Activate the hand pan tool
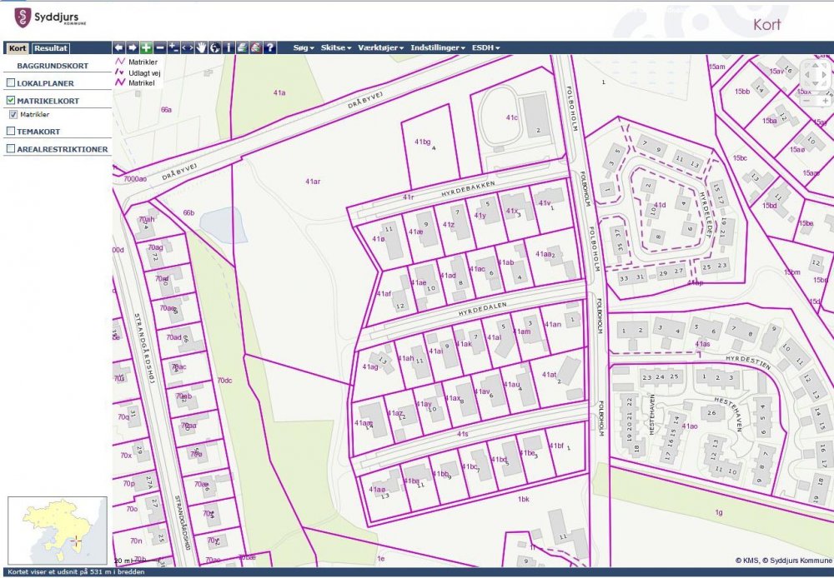The height and width of the screenshot is (578, 834). [201, 48]
